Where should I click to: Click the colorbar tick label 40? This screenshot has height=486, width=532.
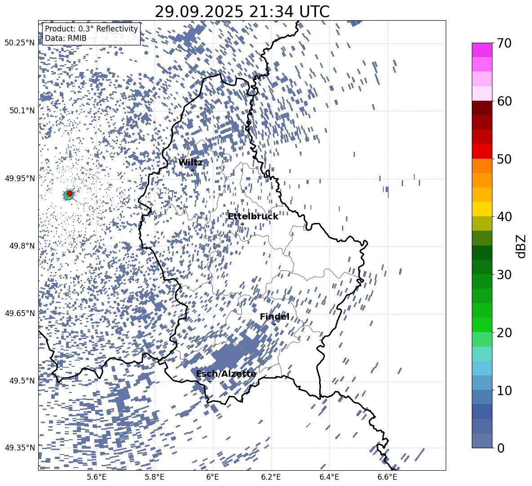pyautogui.click(x=504, y=217)
